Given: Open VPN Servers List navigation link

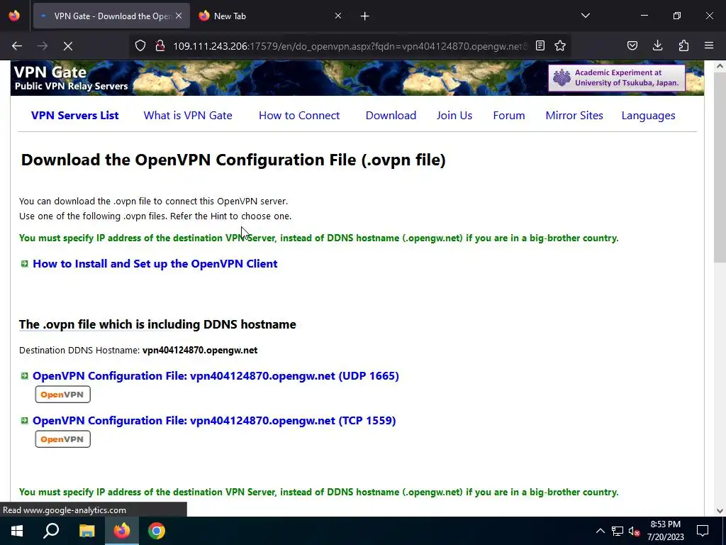Looking at the screenshot, I should tap(75, 116).
